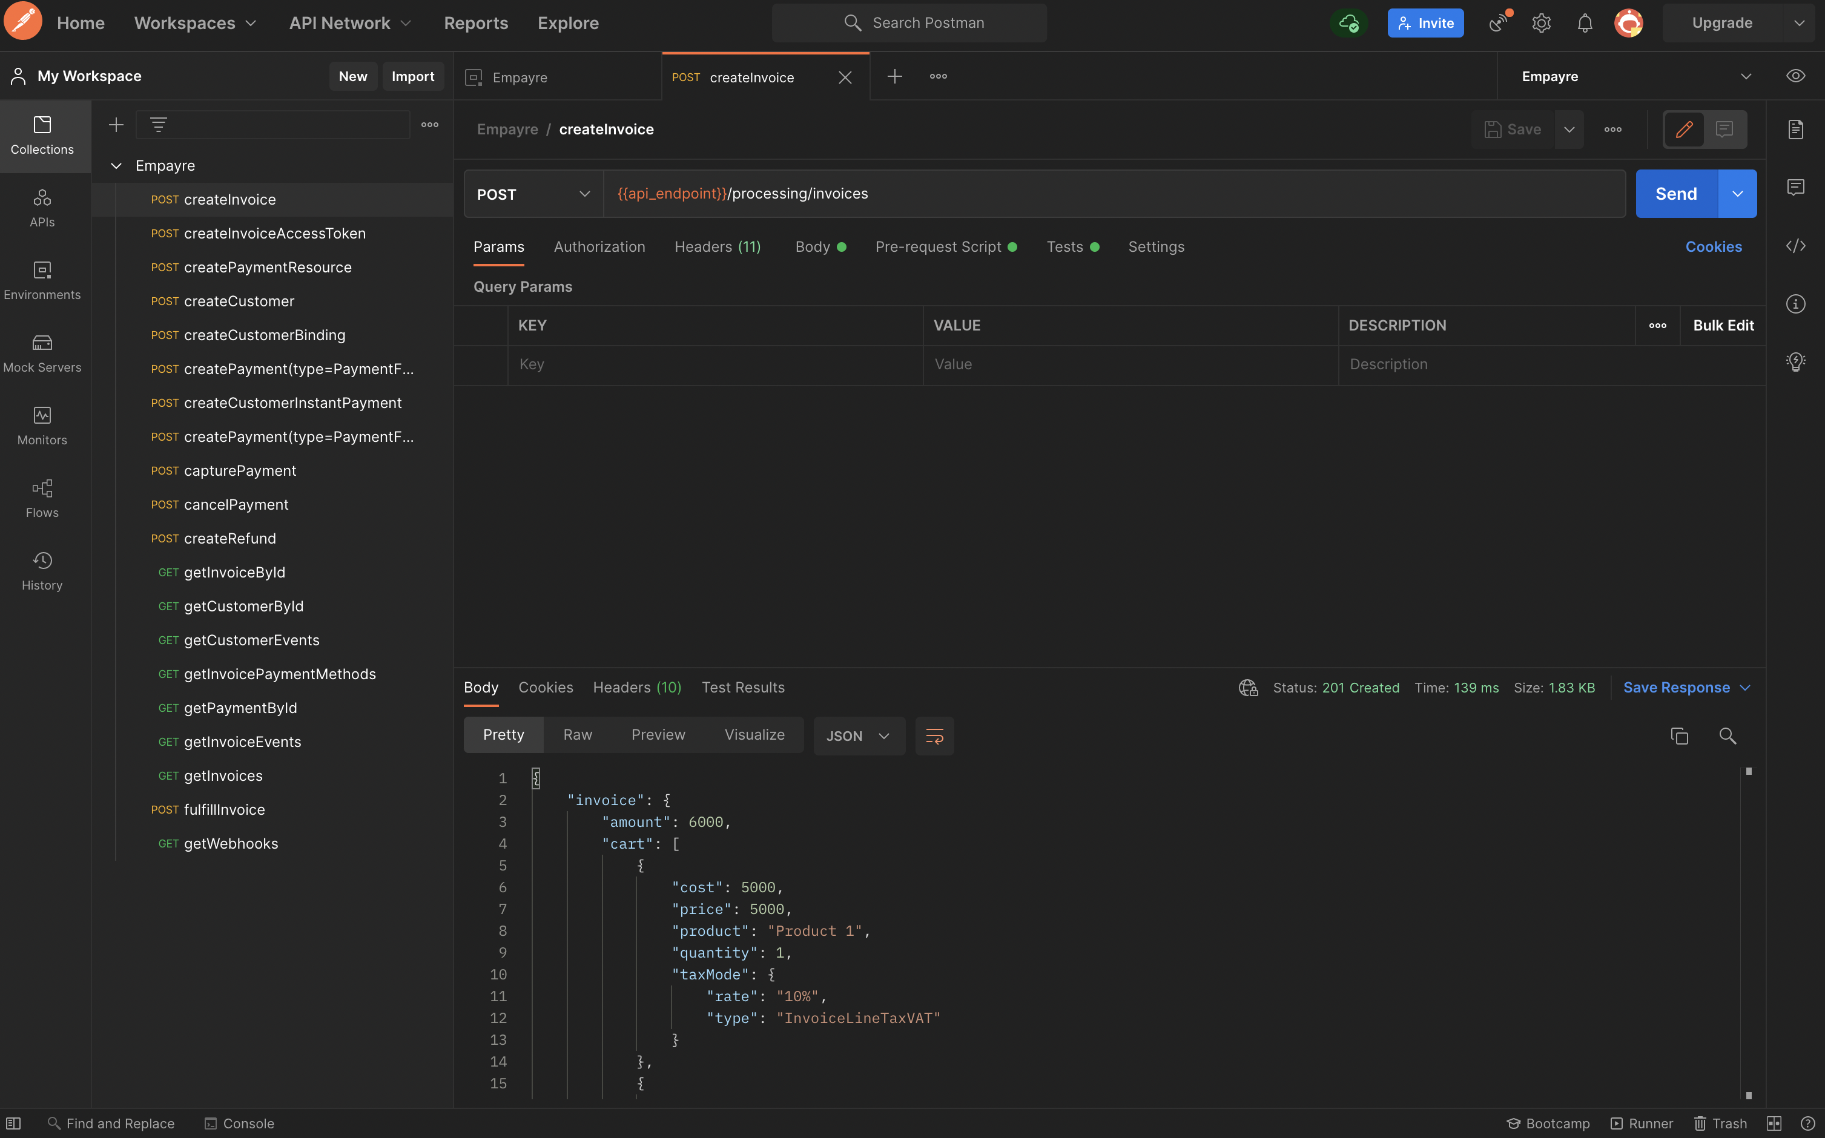
Task: Open the capture requests satellite icon
Action: (1500, 22)
